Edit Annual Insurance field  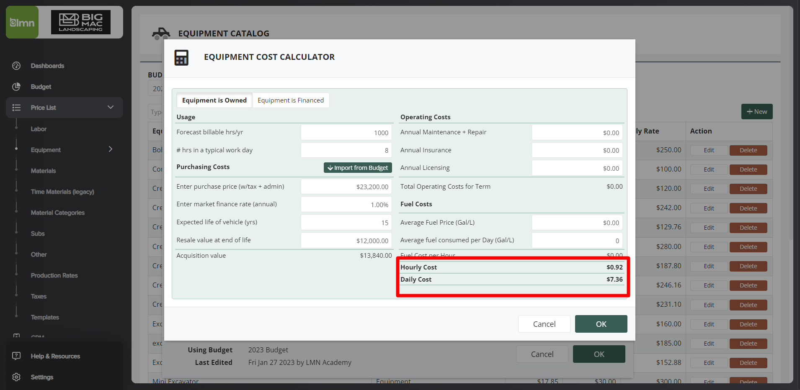(x=577, y=150)
